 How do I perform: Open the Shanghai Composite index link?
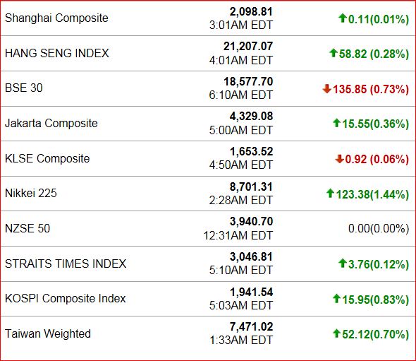coord(56,18)
